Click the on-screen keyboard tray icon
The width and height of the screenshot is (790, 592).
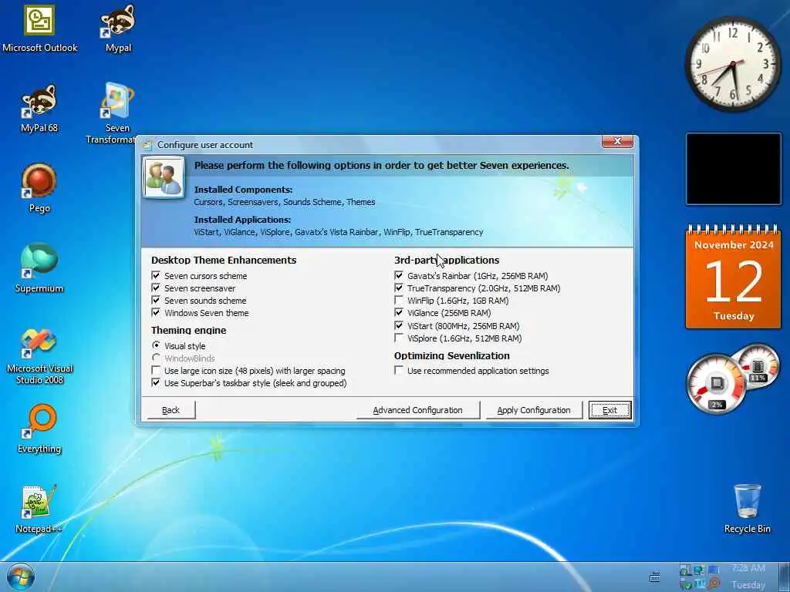[654, 577]
